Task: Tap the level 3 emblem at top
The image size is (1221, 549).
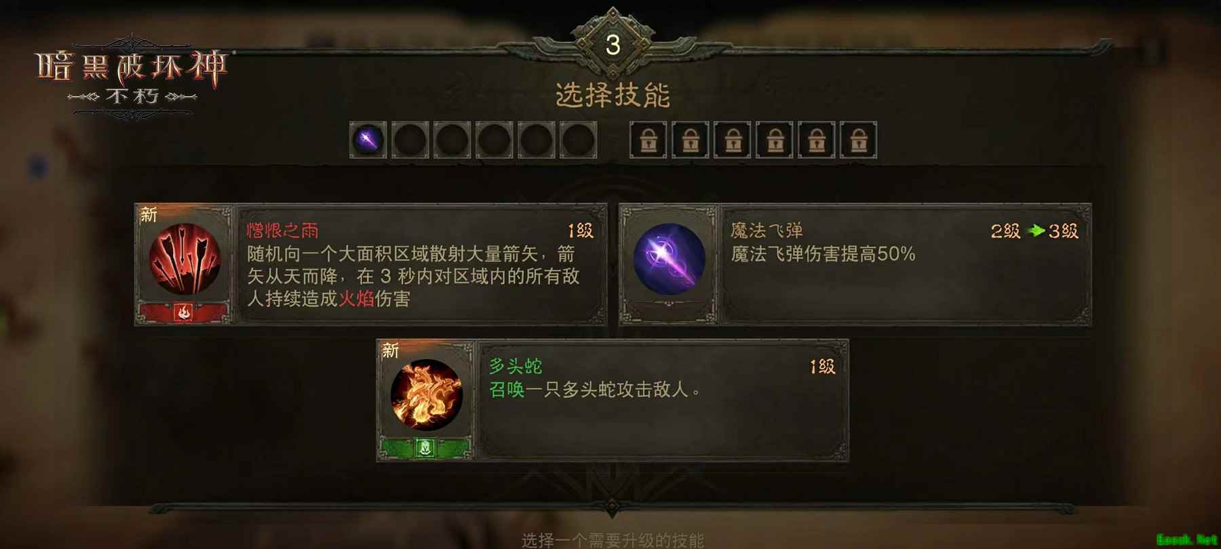Action: [613, 45]
